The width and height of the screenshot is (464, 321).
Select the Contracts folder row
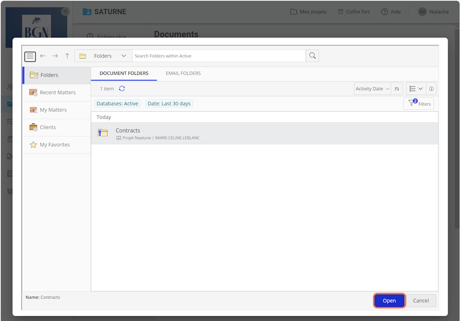264,134
